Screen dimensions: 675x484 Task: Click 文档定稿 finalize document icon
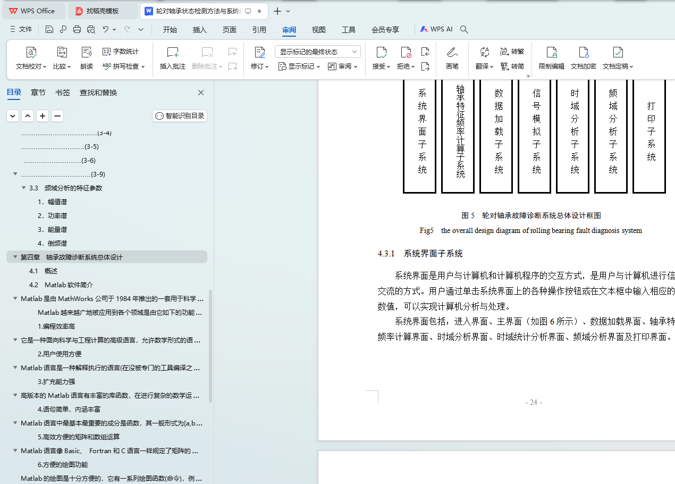click(x=618, y=52)
